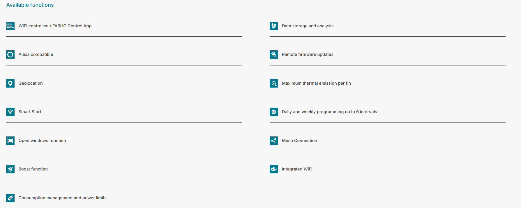The width and height of the screenshot is (521, 208).
Task: Click the Daily and weekly programming icon
Action: click(x=273, y=112)
